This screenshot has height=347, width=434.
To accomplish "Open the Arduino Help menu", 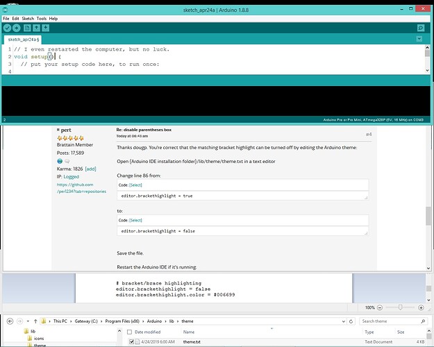I will [53, 19].
